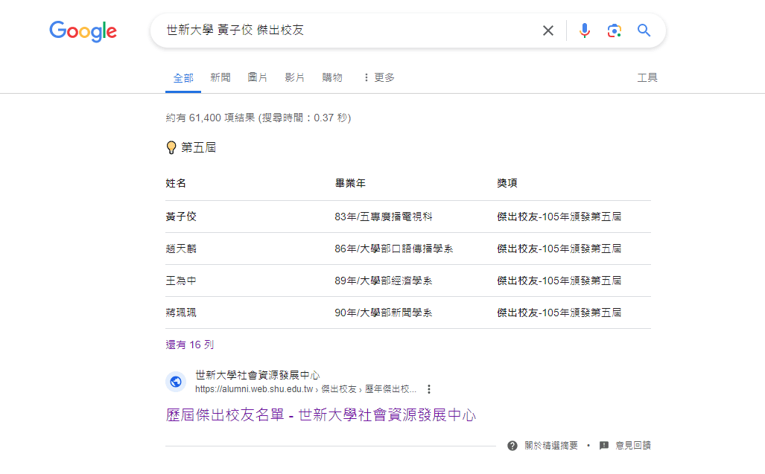Screen dimensions: 765x474
Task: Click the Google logo
Action: (83, 31)
